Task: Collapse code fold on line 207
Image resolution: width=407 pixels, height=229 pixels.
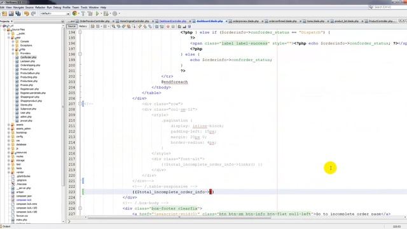Action: pyautogui.click(x=80, y=104)
